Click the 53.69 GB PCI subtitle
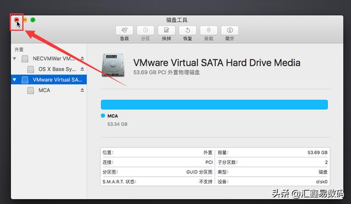This screenshot has width=351, height=204. (166, 72)
